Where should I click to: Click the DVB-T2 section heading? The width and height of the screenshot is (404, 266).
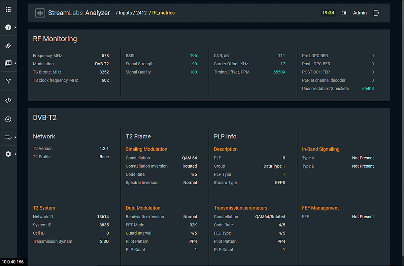45,118
